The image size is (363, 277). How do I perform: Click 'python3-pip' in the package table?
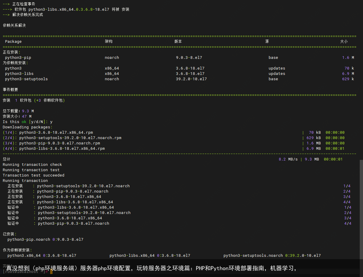click(x=18, y=58)
